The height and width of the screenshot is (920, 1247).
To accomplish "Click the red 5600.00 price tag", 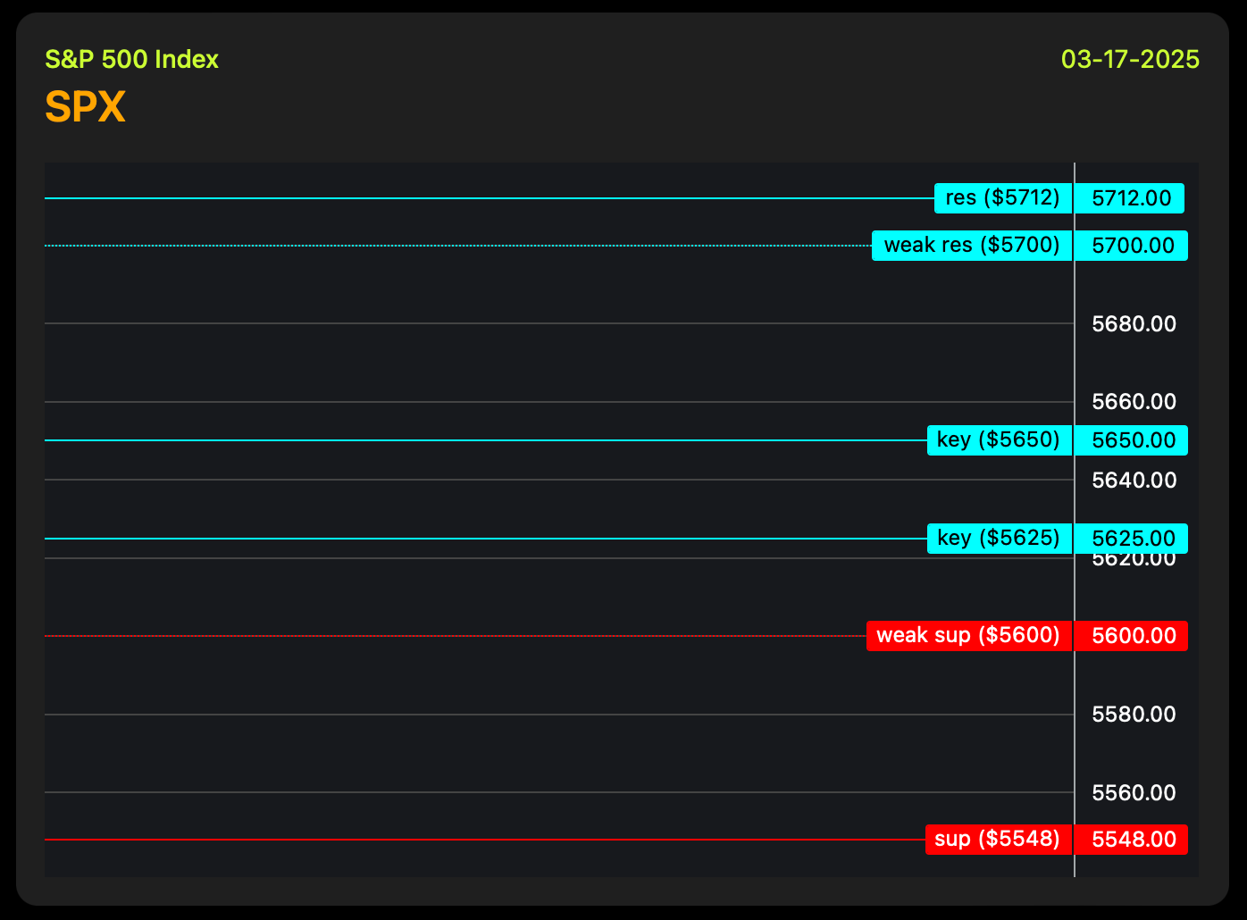I will (1132, 636).
